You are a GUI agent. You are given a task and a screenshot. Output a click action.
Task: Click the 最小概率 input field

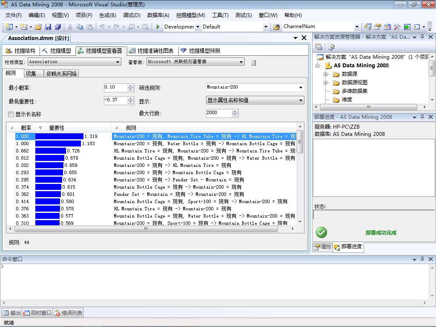click(116, 87)
